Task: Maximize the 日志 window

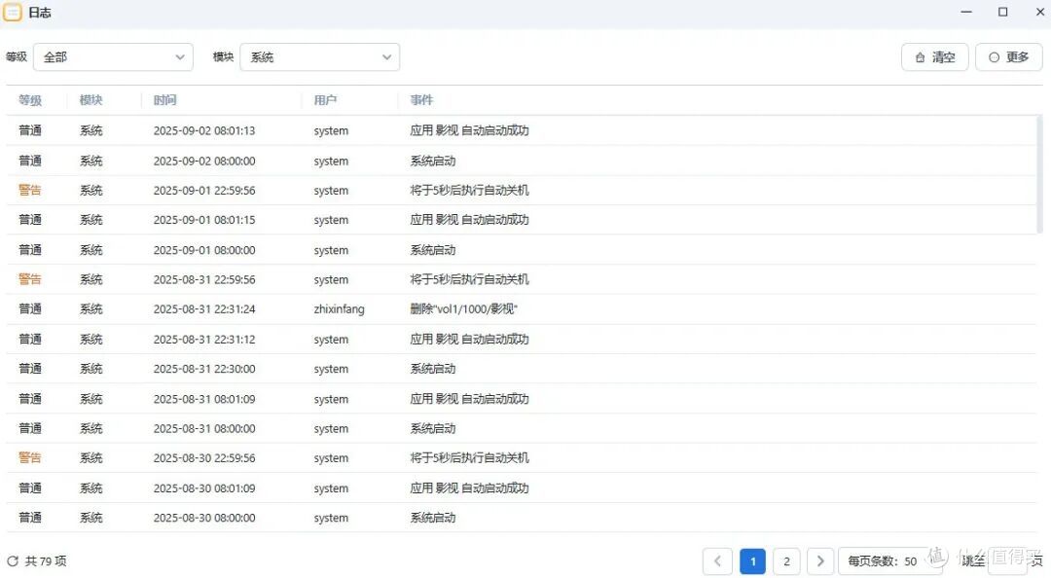Action: pyautogui.click(x=1002, y=12)
